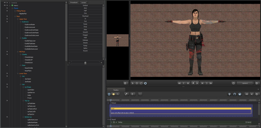
Task: Activate the Move manipulator tool
Action: (137, 83)
